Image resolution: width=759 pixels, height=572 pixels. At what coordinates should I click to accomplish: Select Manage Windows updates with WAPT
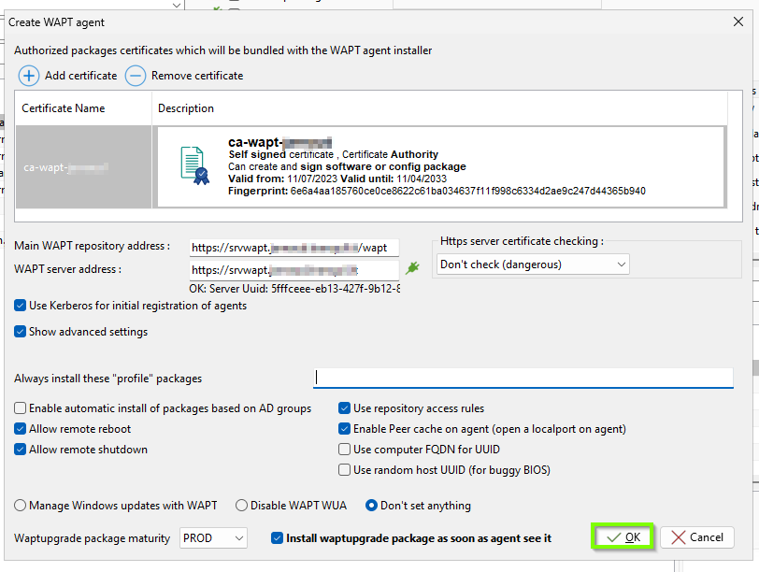[x=20, y=506]
